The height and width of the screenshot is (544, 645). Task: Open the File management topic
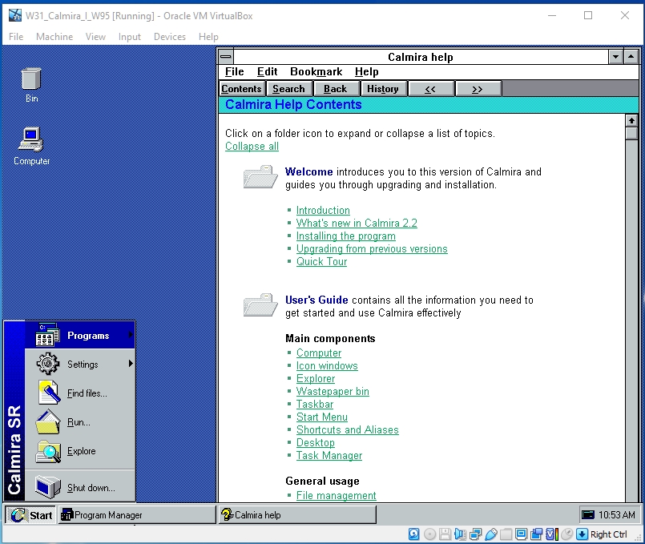(336, 495)
